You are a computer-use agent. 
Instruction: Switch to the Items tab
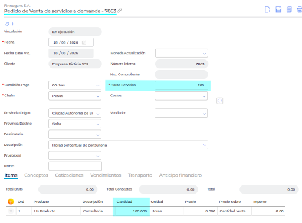tap(11, 175)
